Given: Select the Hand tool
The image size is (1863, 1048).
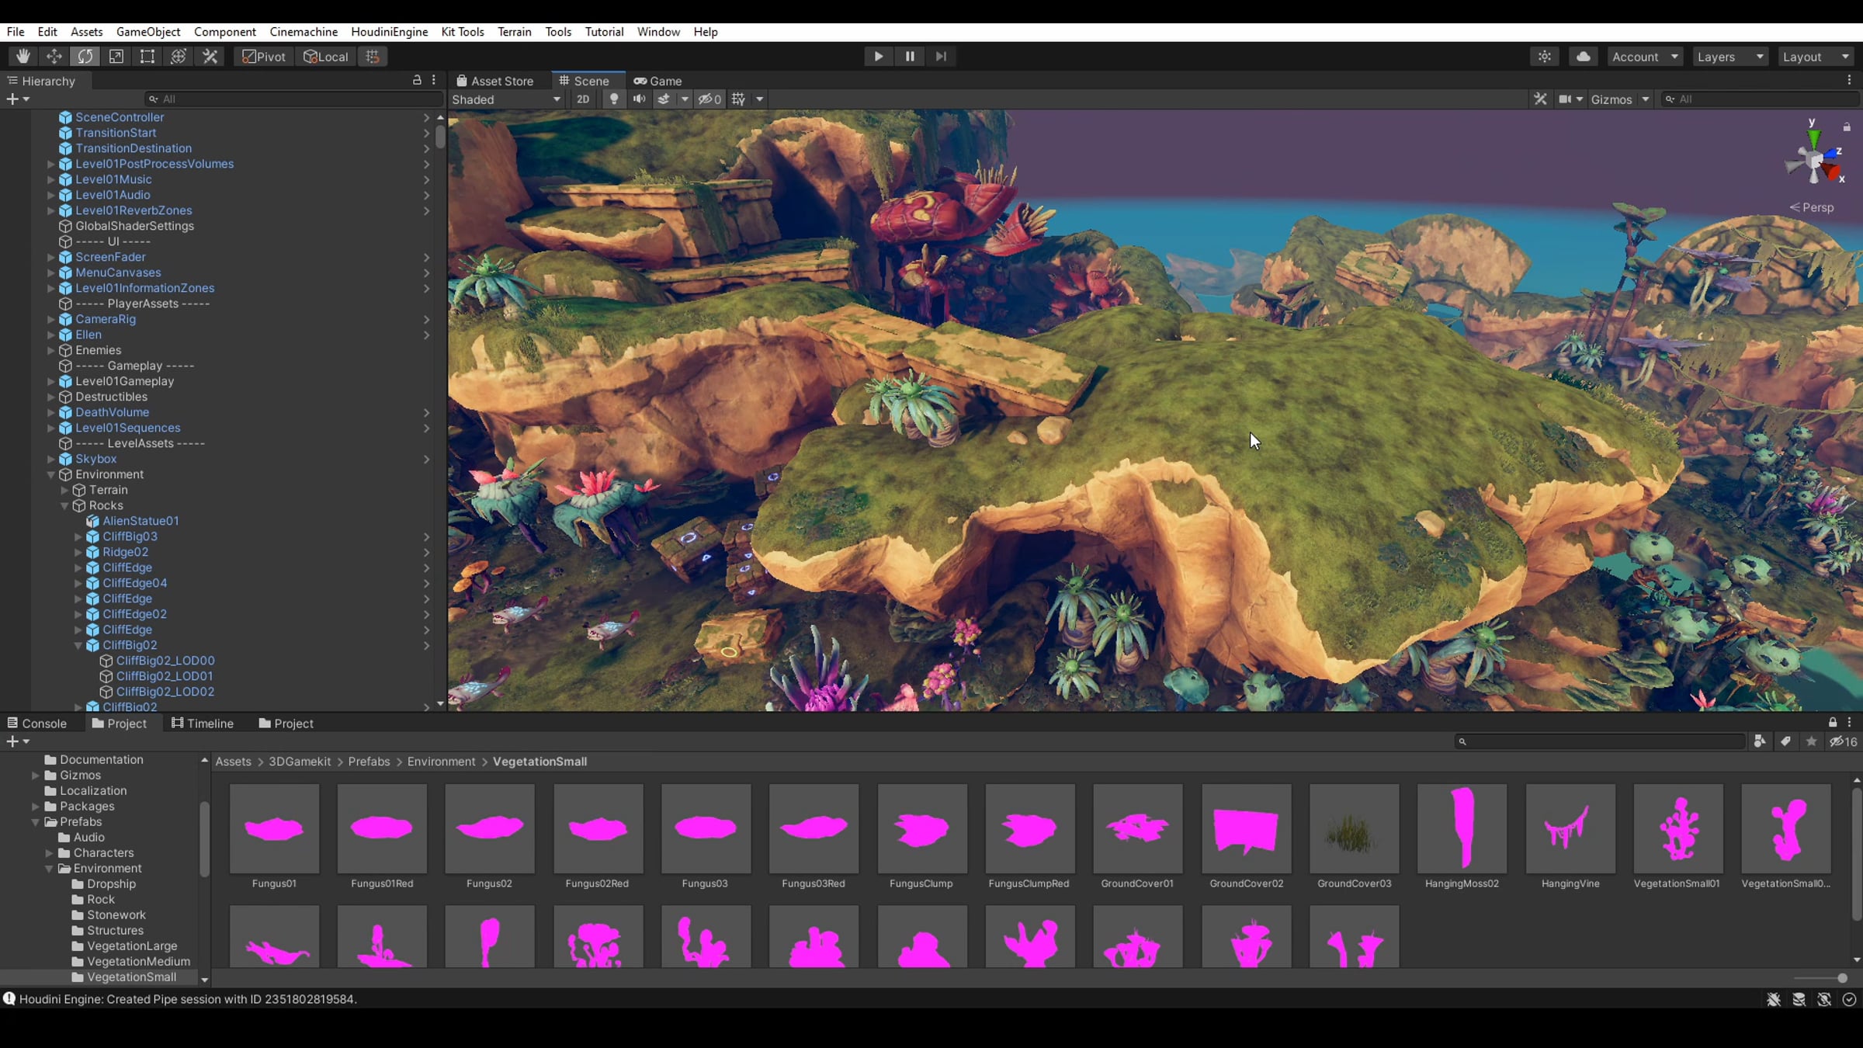Looking at the screenshot, I should tap(23, 57).
